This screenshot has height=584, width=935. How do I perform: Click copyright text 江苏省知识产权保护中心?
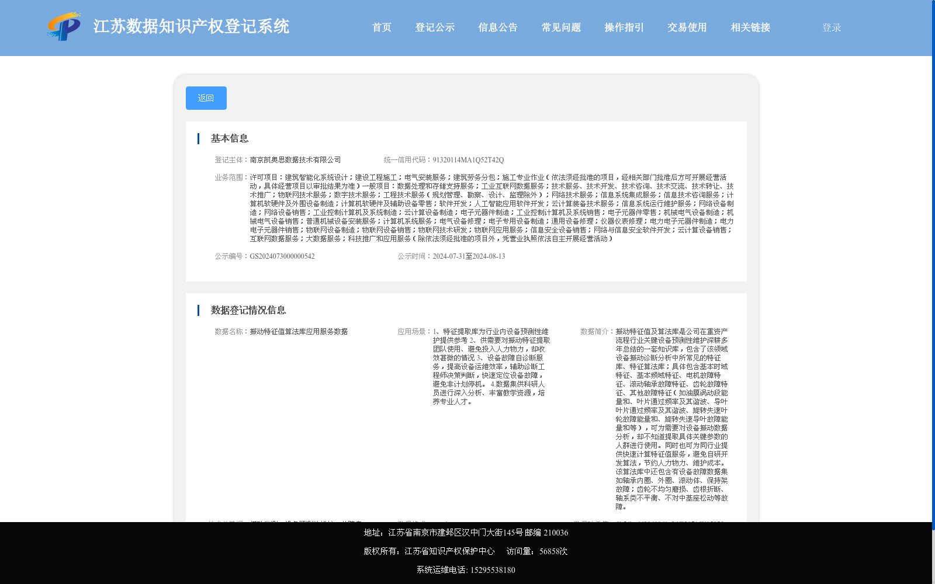449,551
